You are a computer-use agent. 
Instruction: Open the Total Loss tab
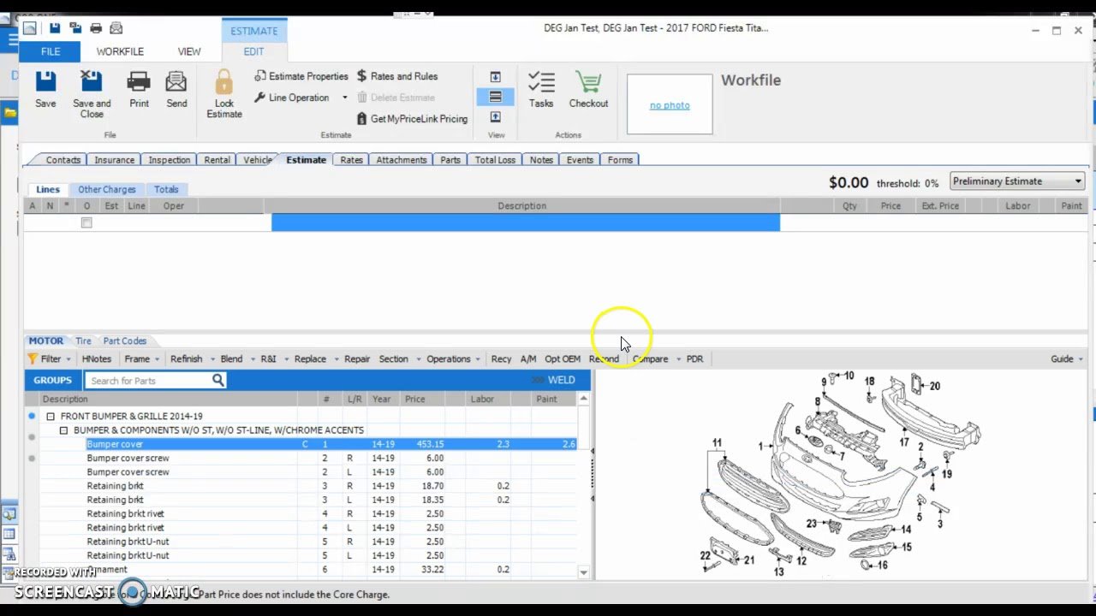tap(495, 160)
